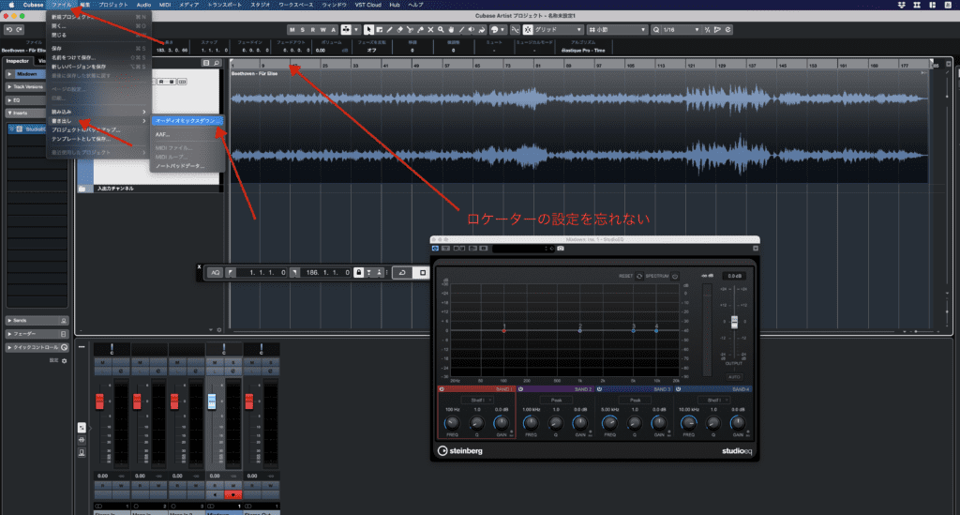Choose オーディオミックスダウン from the export submenu
Screen dimensions: 960x515
[x=187, y=121]
